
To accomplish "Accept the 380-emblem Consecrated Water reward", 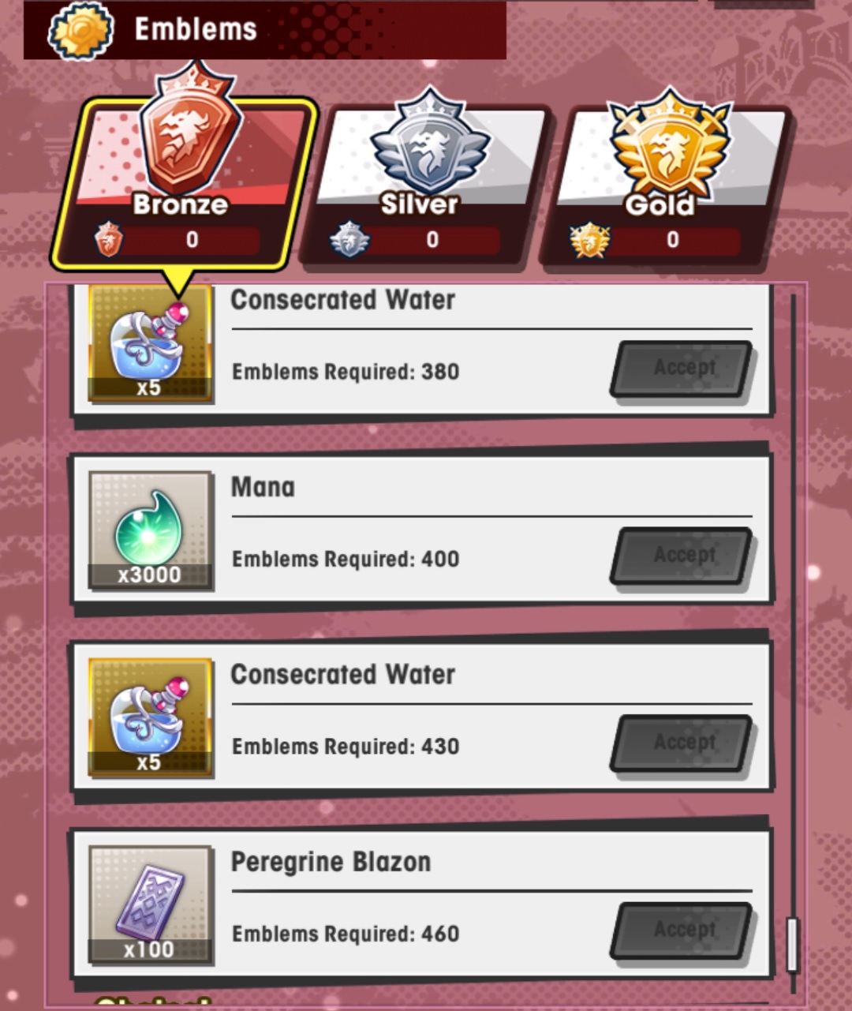I will (682, 369).
